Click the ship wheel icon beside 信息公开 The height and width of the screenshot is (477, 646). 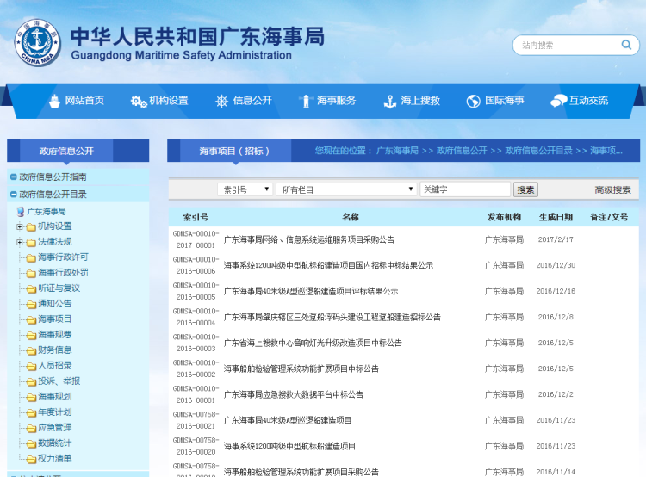(x=221, y=101)
